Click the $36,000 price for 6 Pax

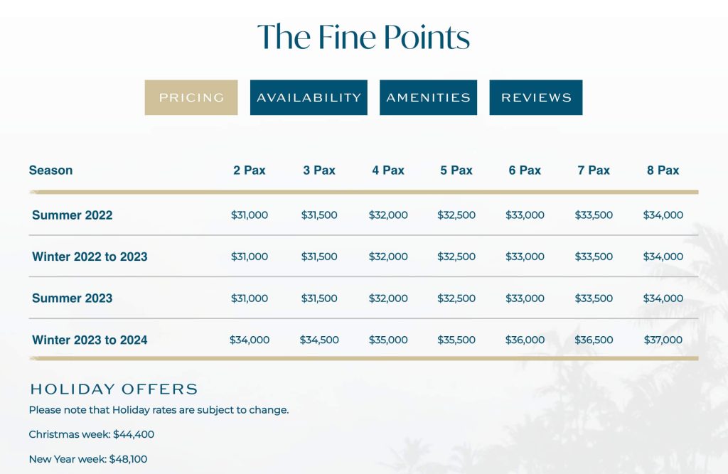tap(525, 340)
